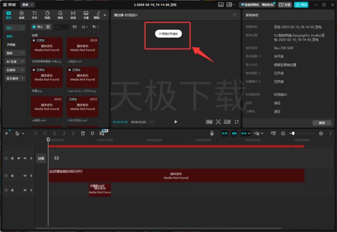
Task: Open the 转场 (Transitions) panel icon
Action: pyautogui.click(x=73, y=15)
